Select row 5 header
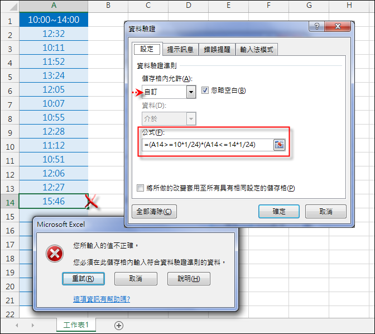The height and width of the screenshot is (334, 375). 10,77
